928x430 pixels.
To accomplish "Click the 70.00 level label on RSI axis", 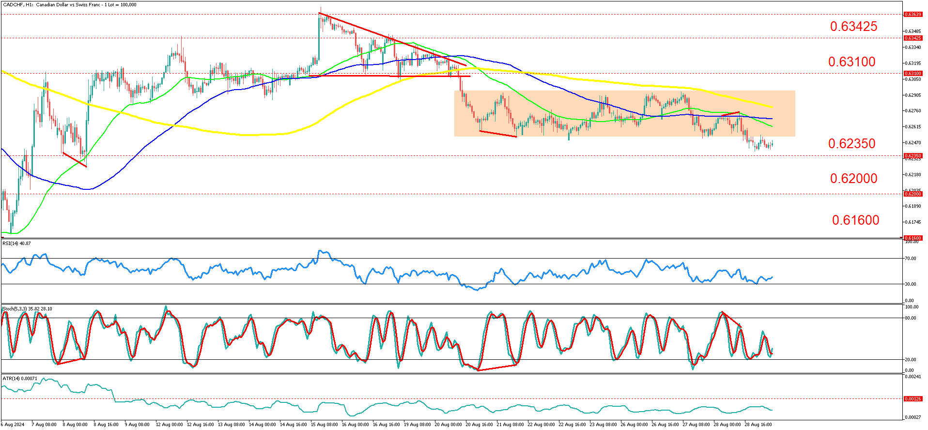I will click(x=911, y=259).
